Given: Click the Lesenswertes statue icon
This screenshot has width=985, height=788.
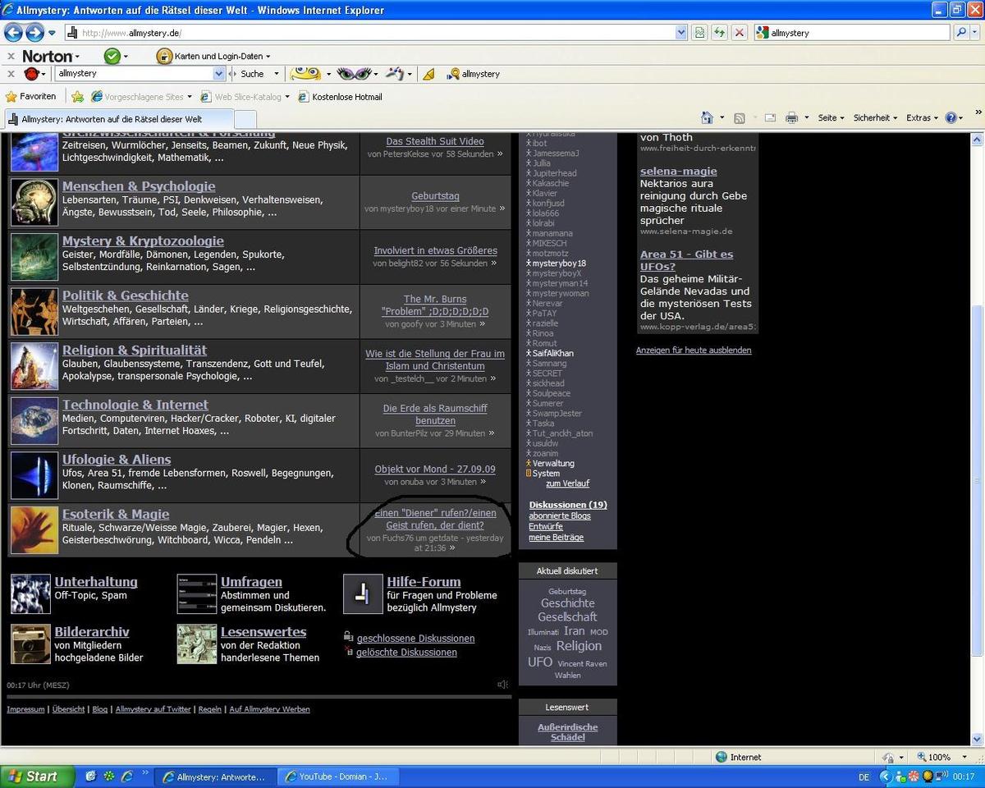Looking at the screenshot, I should (197, 644).
